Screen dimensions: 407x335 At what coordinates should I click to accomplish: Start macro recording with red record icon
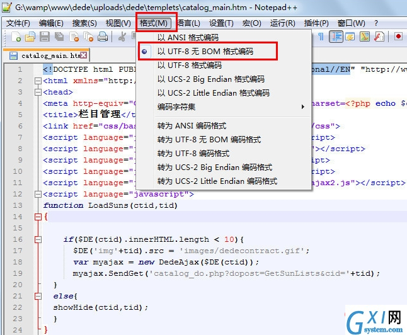tap(398, 37)
